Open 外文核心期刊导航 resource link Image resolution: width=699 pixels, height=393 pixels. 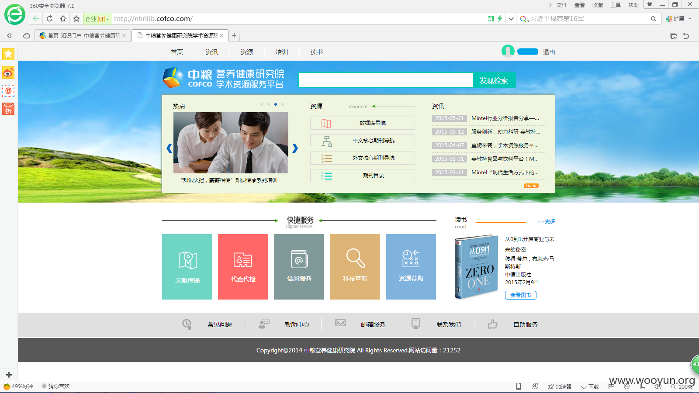363,158
